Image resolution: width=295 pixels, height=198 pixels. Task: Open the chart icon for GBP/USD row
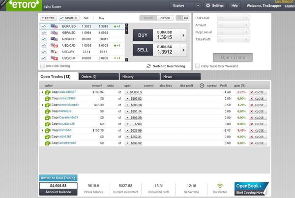click(x=44, y=33)
